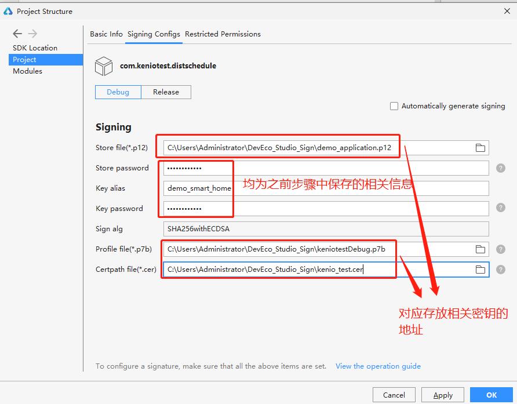517x404 pixels.
Task: Confirm with the OK button
Action: tap(491, 395)
